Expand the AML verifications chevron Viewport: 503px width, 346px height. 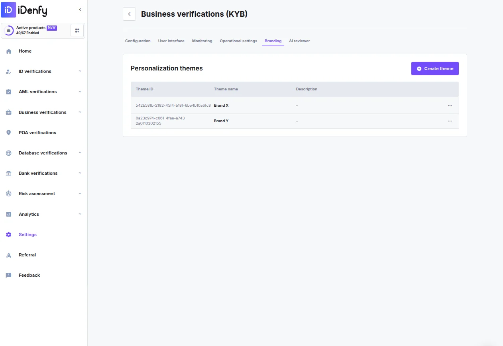(80, 92)
